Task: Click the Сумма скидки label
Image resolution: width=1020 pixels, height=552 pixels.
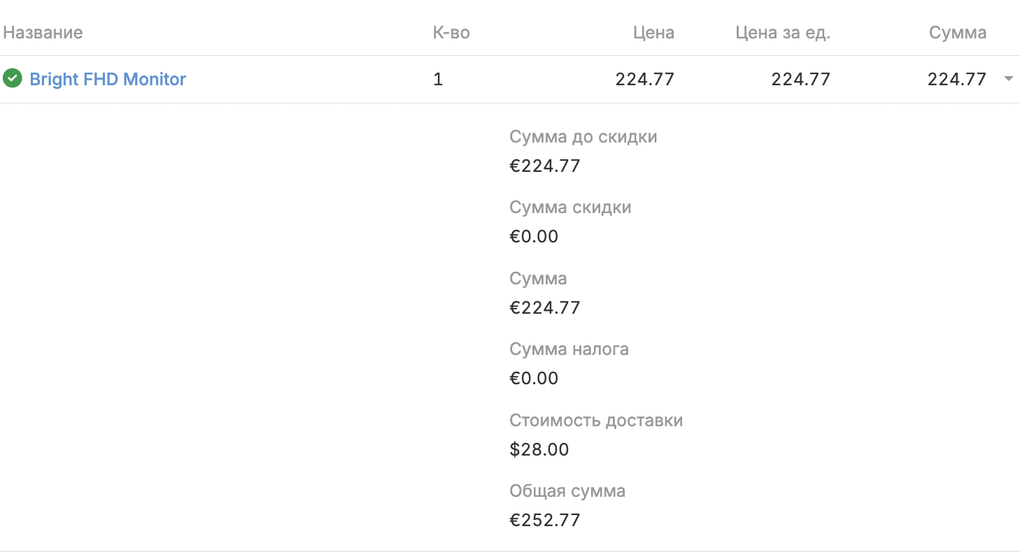Action: (x=570, y=207)
